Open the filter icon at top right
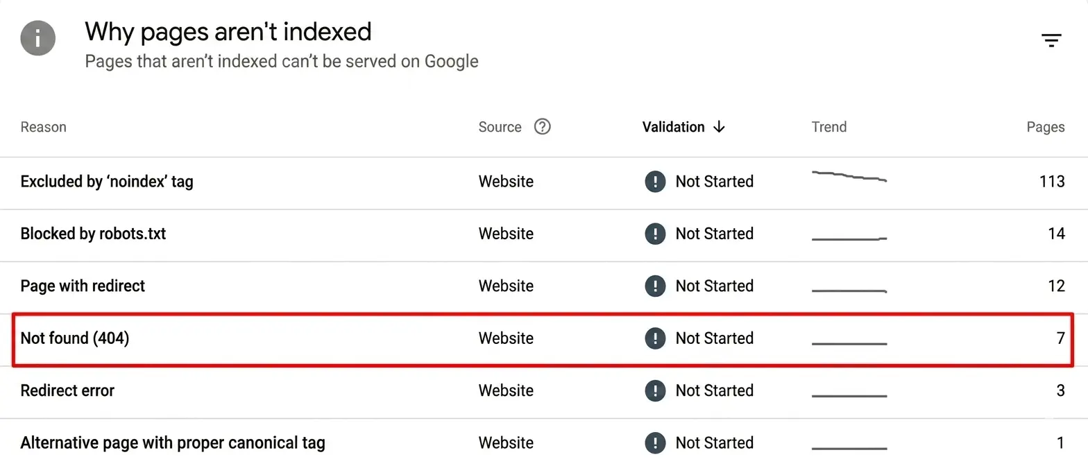1088x466 pixels. tap(1051, 40)
